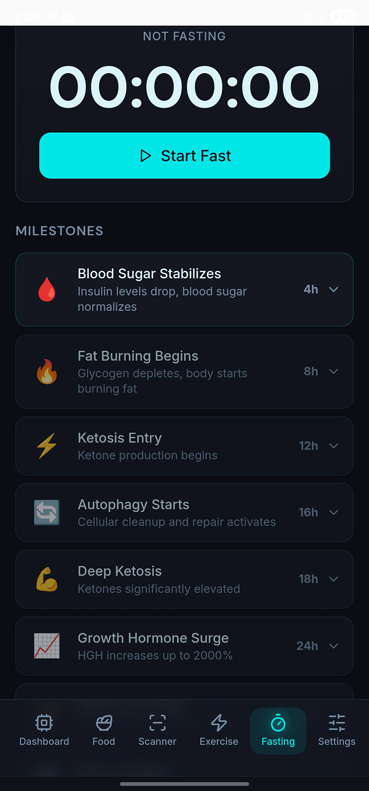Tap the Growth Hormone chart icon
This screenshot has width=369, height=791.
click(47, 646)
